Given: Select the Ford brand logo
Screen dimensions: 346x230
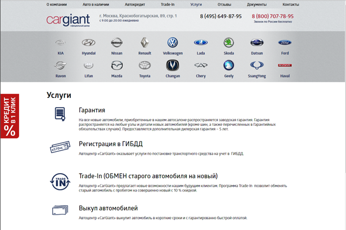Looking at the screenshot, I should 285,43.
